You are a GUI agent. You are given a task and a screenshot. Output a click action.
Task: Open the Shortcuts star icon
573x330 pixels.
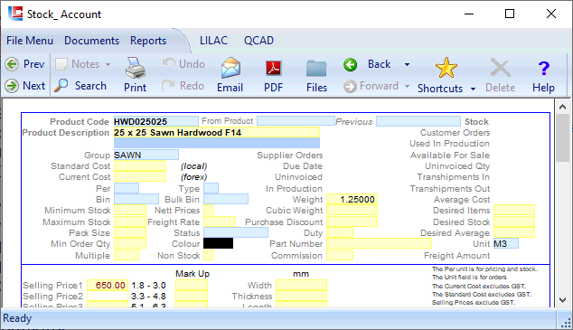pyautogui.click(x=446, y=68)
